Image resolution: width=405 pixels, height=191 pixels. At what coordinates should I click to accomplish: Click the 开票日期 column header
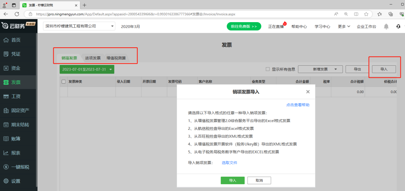[x=149, y=82]
